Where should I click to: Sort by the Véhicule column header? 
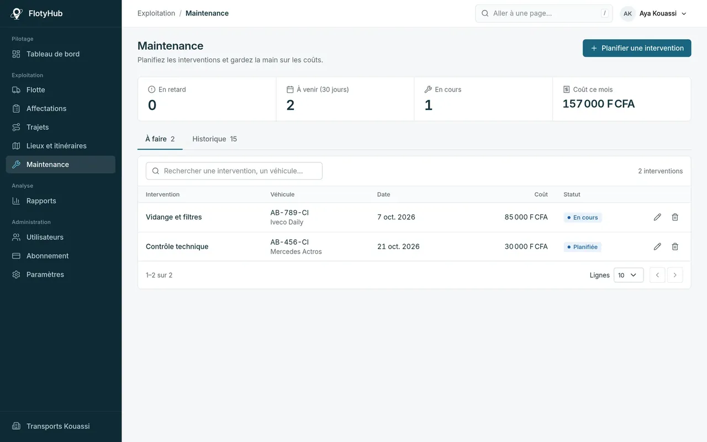coord(282,194)
